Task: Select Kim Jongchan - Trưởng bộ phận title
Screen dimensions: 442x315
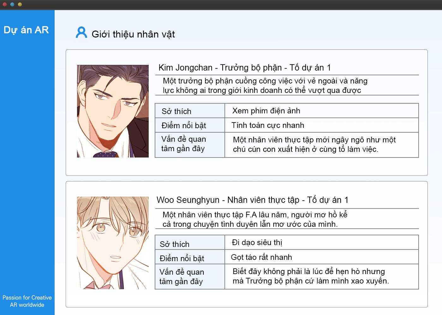Action: (x=245, y=68)
